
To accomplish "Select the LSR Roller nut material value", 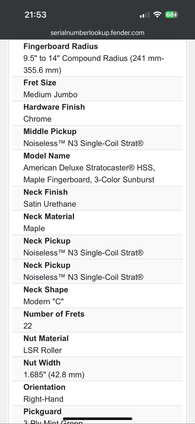I will point(42,350).
